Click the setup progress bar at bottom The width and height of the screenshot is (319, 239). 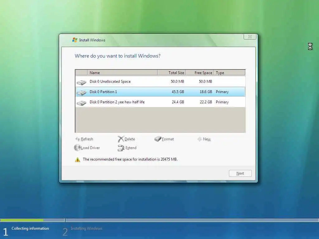coord(159,220)
